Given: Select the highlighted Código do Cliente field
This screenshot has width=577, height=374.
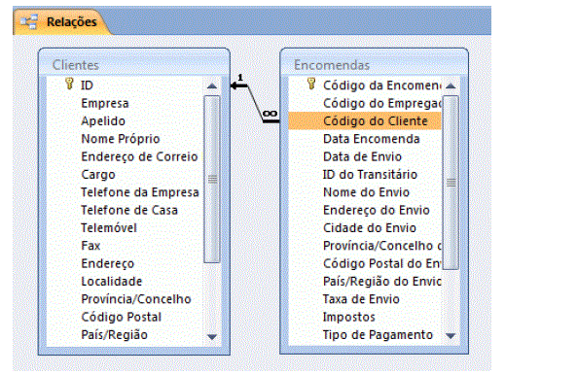Looking at the screenshot, I should 365,121.
